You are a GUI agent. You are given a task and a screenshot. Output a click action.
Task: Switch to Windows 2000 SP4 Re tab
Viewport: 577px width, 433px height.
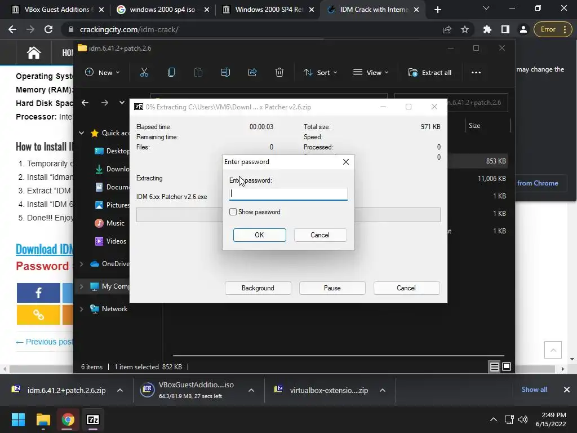tap(268, 10)
